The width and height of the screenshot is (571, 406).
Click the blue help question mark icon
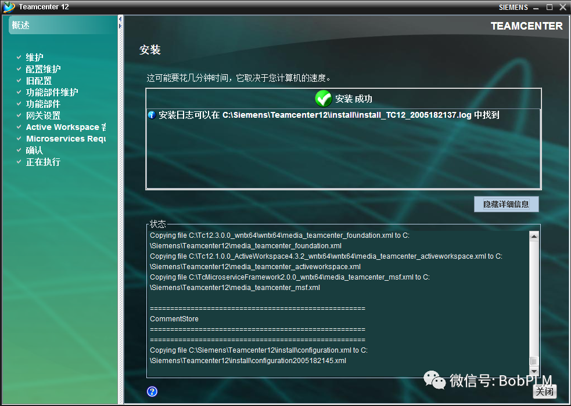(x=152, y=391)
